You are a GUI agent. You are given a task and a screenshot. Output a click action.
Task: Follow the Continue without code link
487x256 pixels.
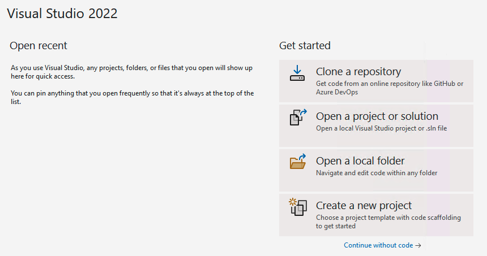click(x=382, y=245)
